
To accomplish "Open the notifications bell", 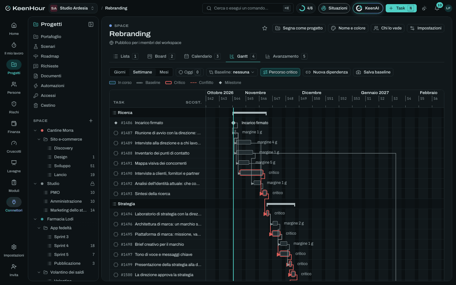I will (437, 8).
